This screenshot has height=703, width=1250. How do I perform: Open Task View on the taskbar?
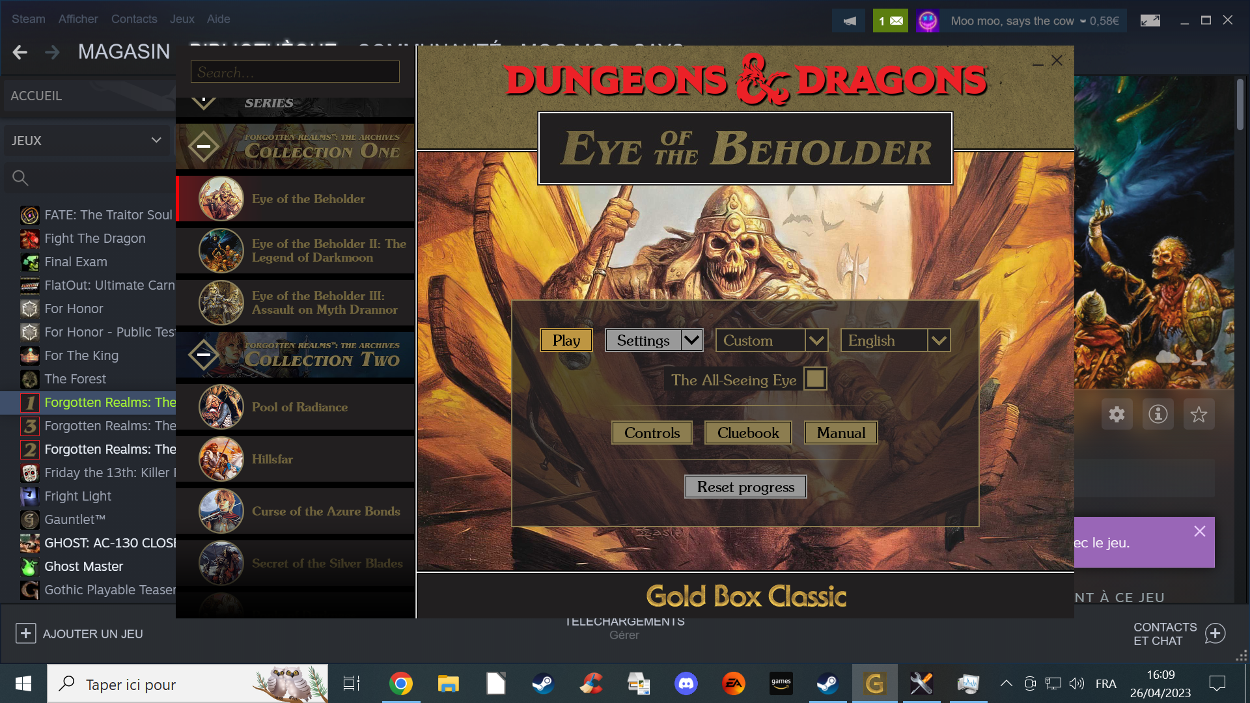352,683
